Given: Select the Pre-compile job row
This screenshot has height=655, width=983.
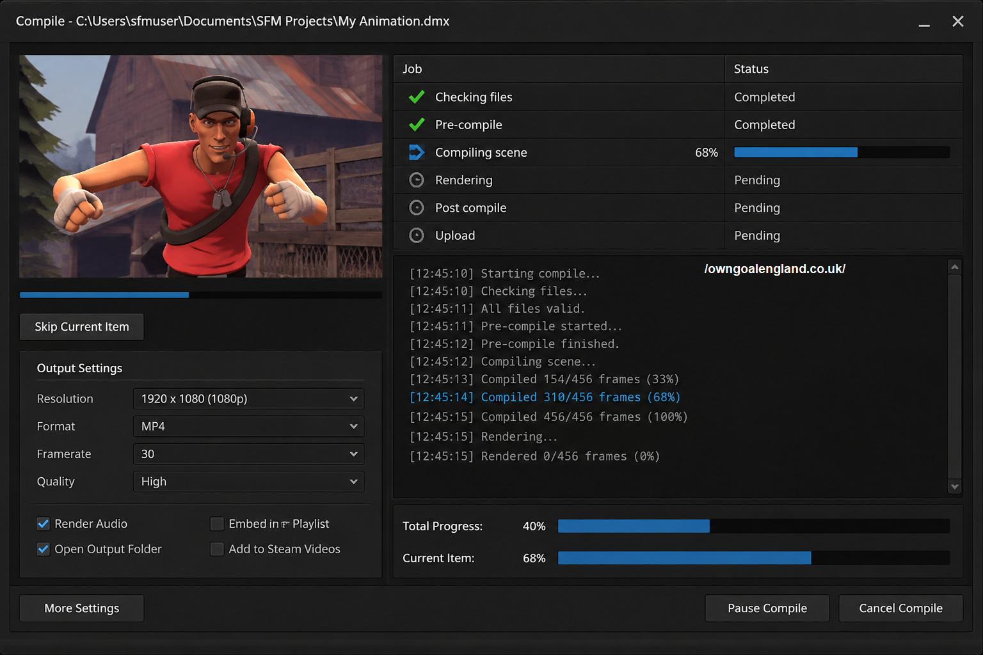Looking at the screenshot, I should 678,124.
